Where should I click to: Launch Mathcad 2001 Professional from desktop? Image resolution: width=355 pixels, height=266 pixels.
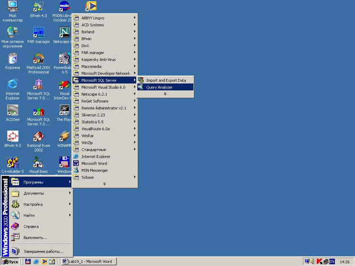(x=38, y=59)
